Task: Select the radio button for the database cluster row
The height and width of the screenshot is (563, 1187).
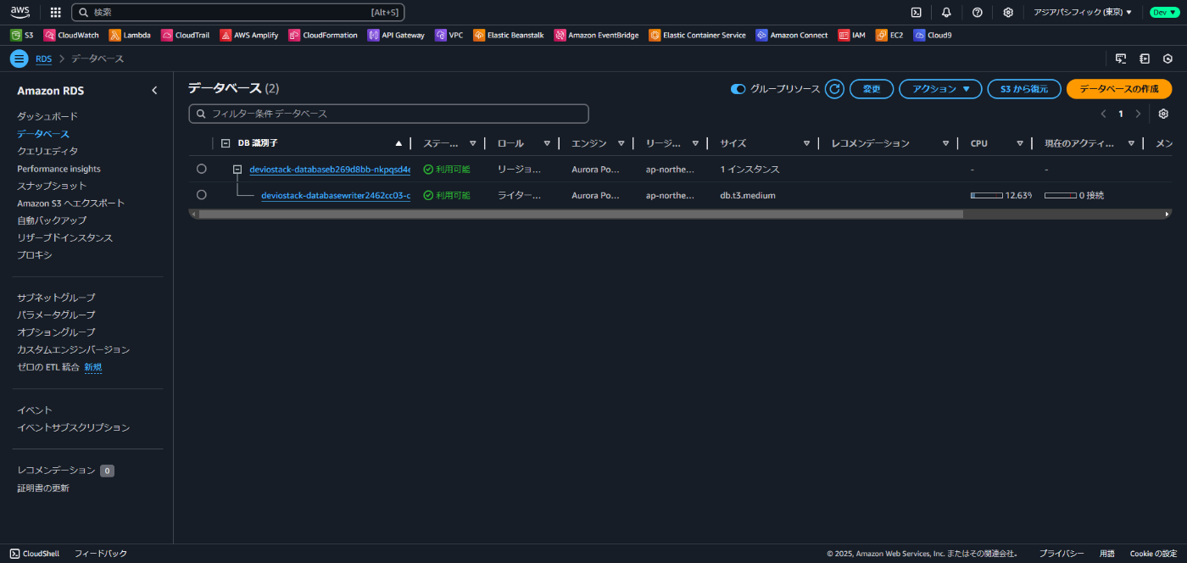Action: click(x=201, y=169)
